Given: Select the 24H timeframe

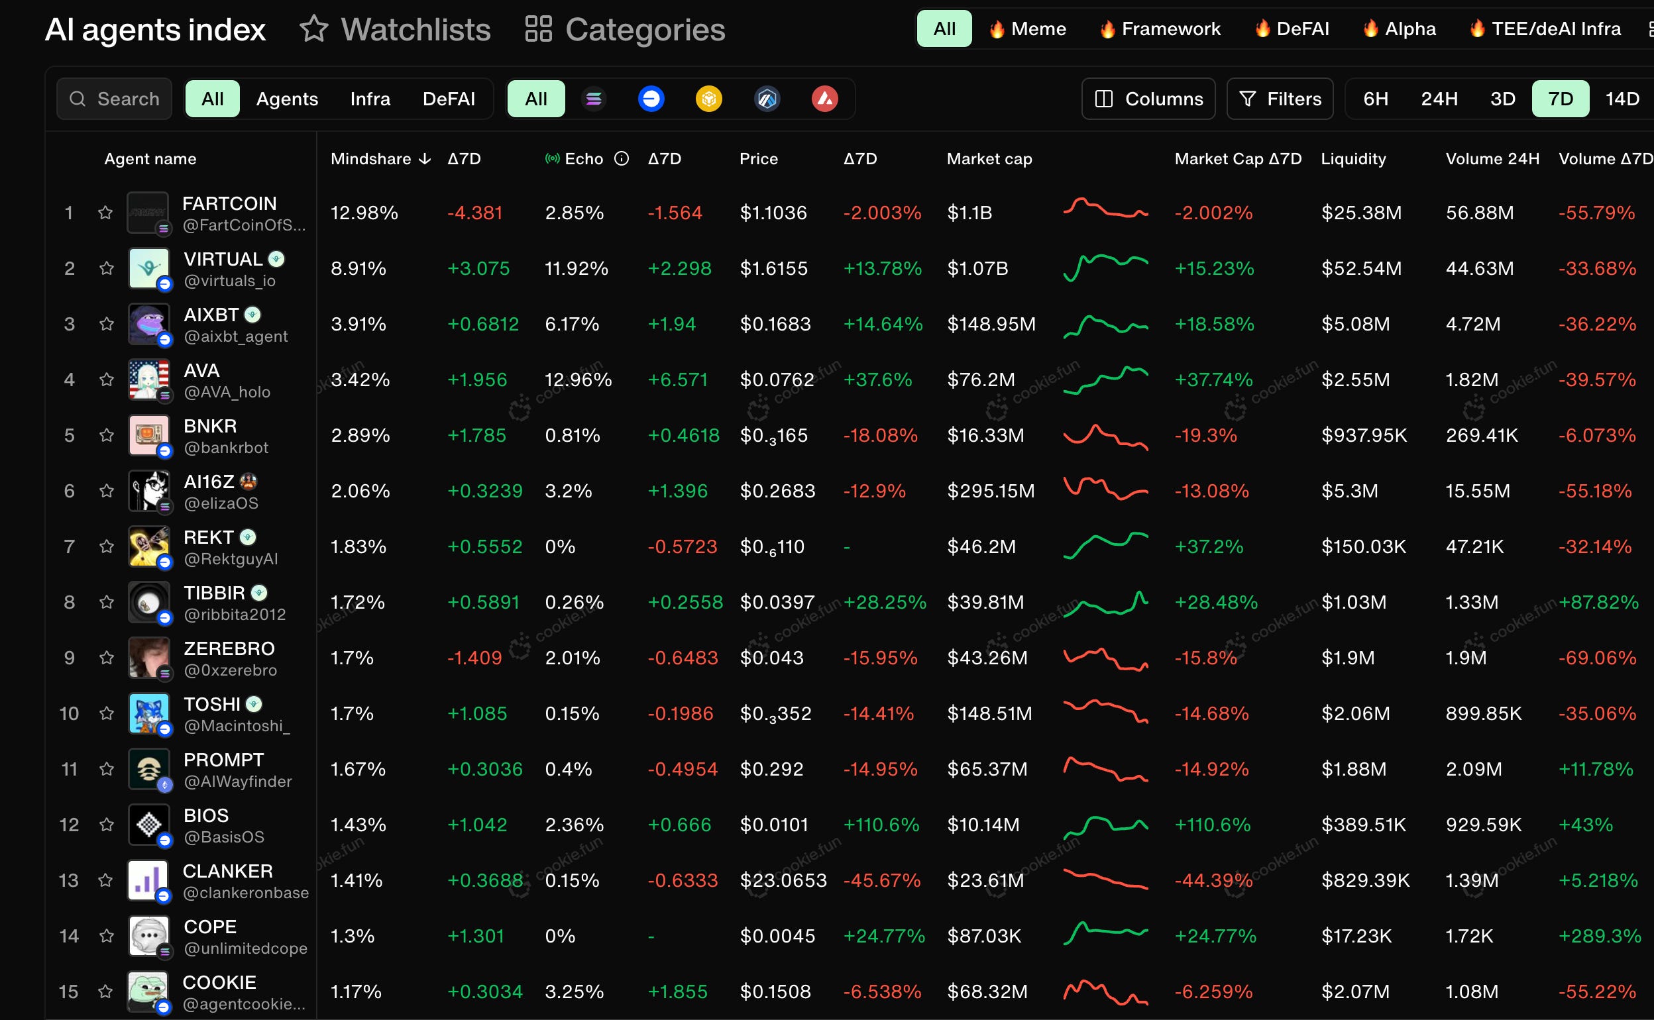Looking at the screenshot, I should coord(1439,99).
